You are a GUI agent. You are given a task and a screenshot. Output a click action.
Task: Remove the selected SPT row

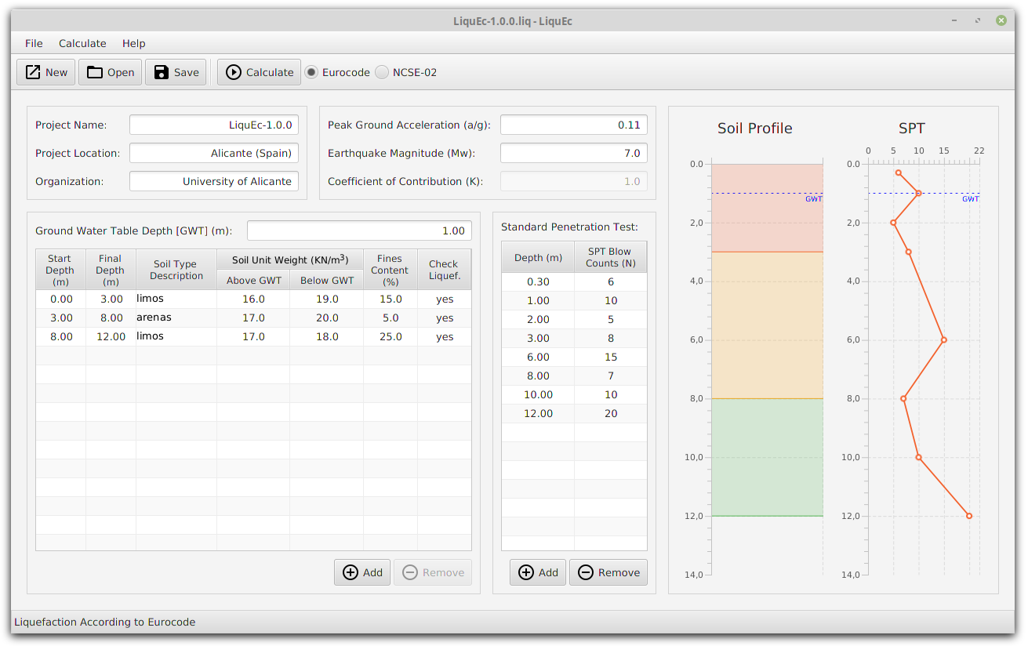(x=608, y=572)
